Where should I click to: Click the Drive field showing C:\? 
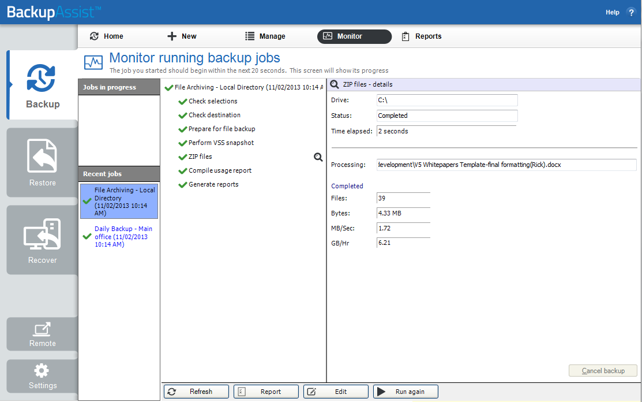(x=447, y=100)
